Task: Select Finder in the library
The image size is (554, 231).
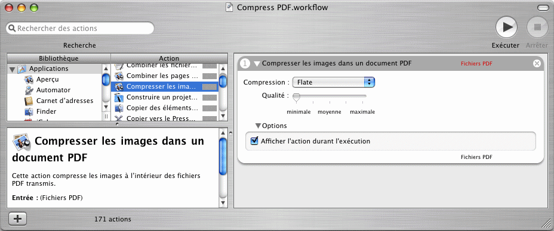Action: coord(47,111)
